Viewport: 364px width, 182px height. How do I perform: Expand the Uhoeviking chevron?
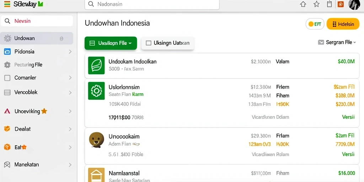click(x=70, y=111)
